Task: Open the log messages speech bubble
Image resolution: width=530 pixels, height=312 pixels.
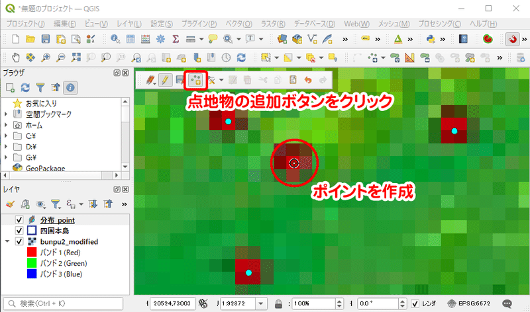Action: (x=507, y=303)
